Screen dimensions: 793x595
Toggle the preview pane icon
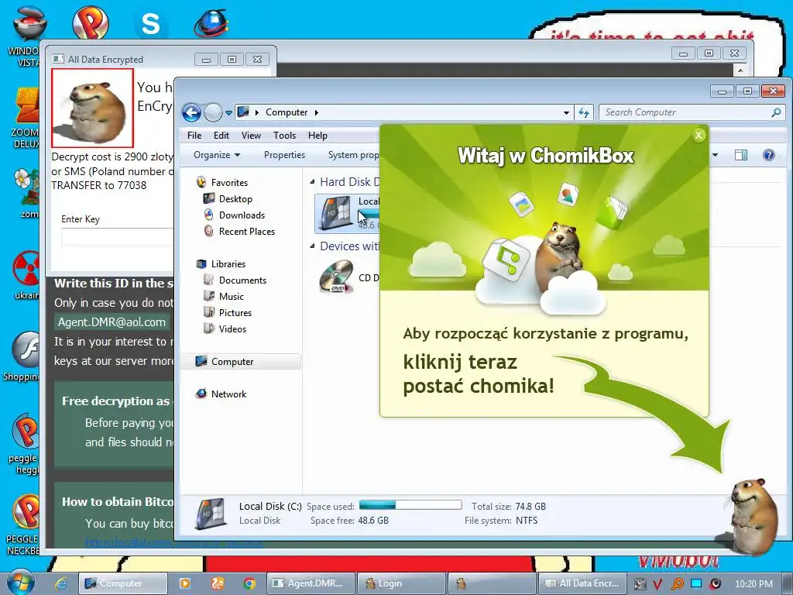pyautogui.click(x=741, y=155)
